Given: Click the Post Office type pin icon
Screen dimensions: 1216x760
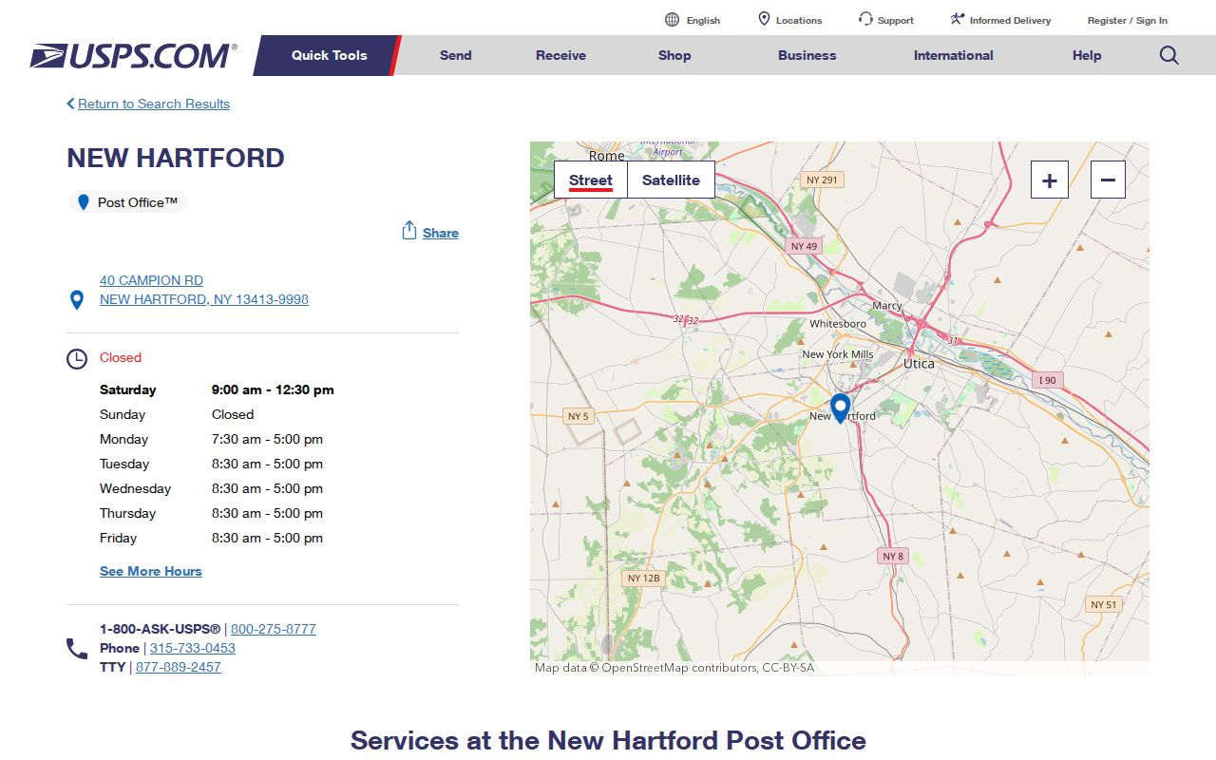Looking at the screenshot, I should click(x=84, y=202).
